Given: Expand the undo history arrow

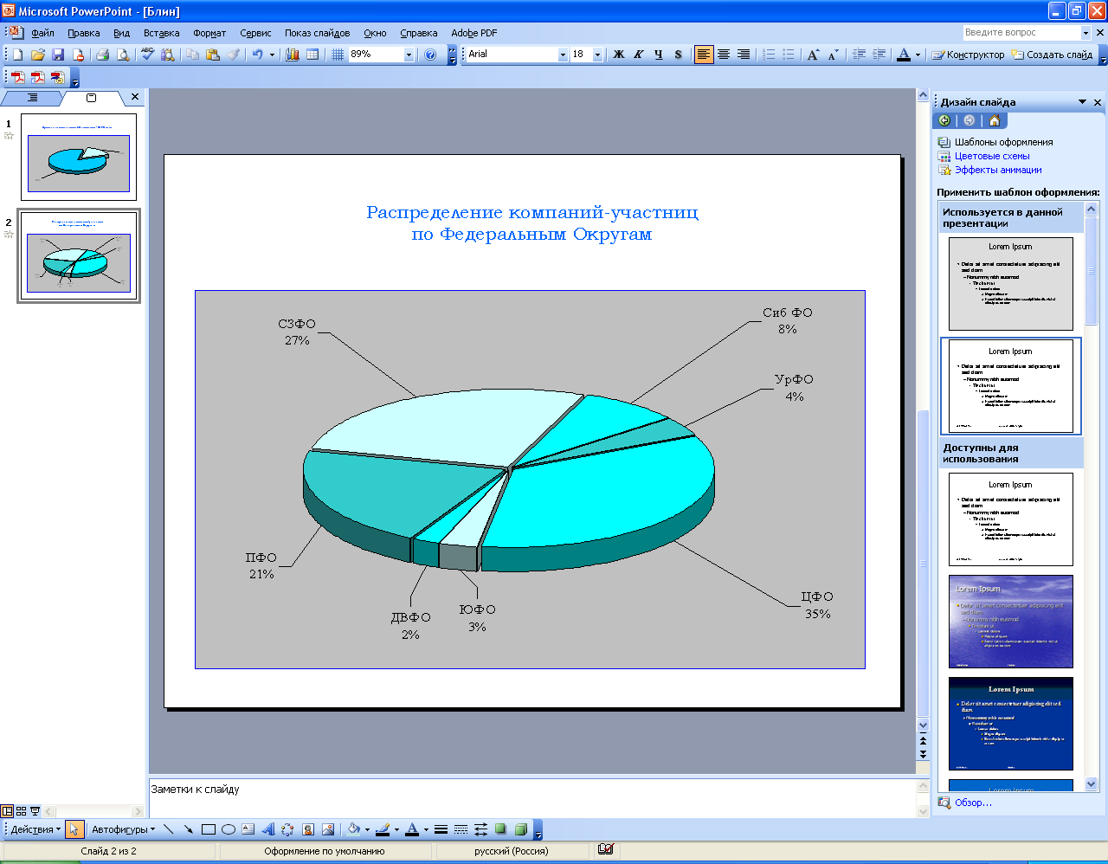Looking at the screenshot, I should [x=272, y=55].
